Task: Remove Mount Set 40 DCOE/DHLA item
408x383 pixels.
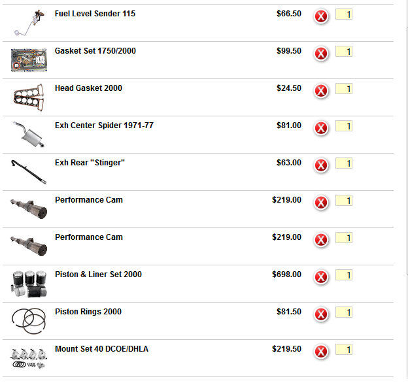Action: tap(321, 351)
